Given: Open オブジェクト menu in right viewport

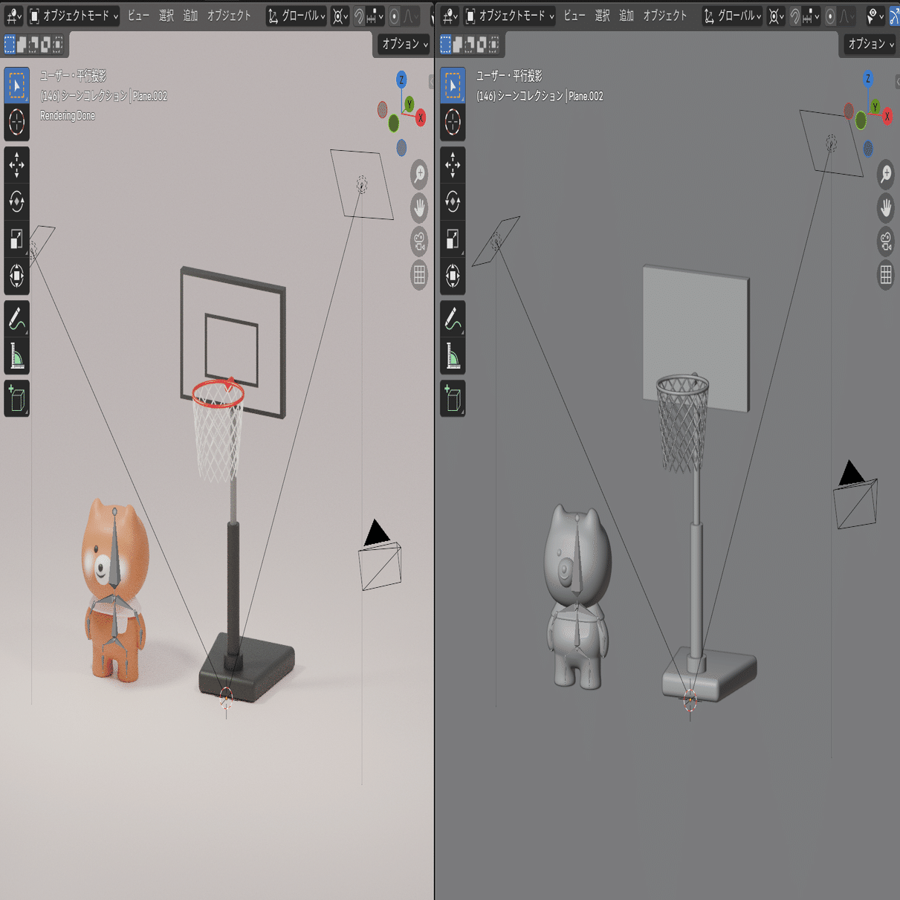Looking at the screenshot, I should [x=665, y=16].
